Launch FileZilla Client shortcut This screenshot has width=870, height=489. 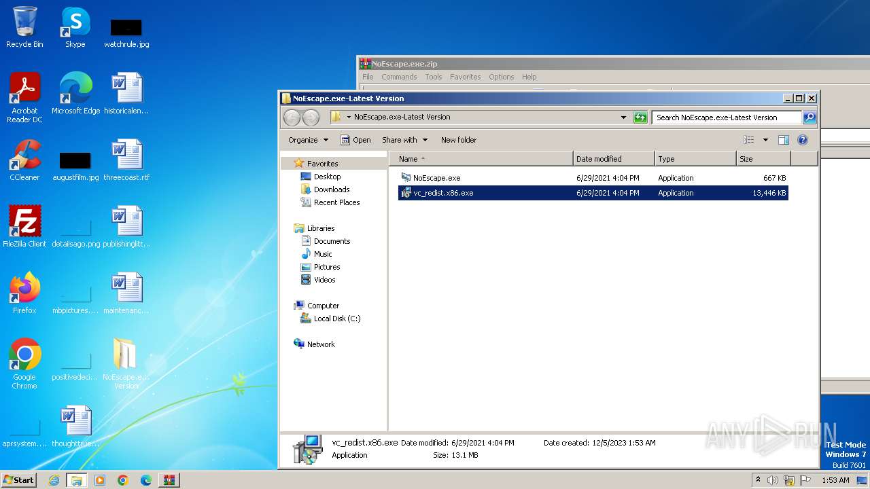[24, 227]
